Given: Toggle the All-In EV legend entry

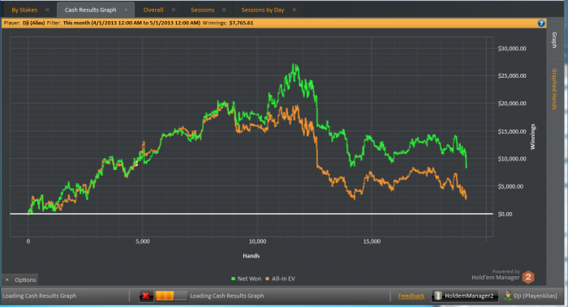Looking at the screenshot, I should pyautogui.click(x=281, y=279).
